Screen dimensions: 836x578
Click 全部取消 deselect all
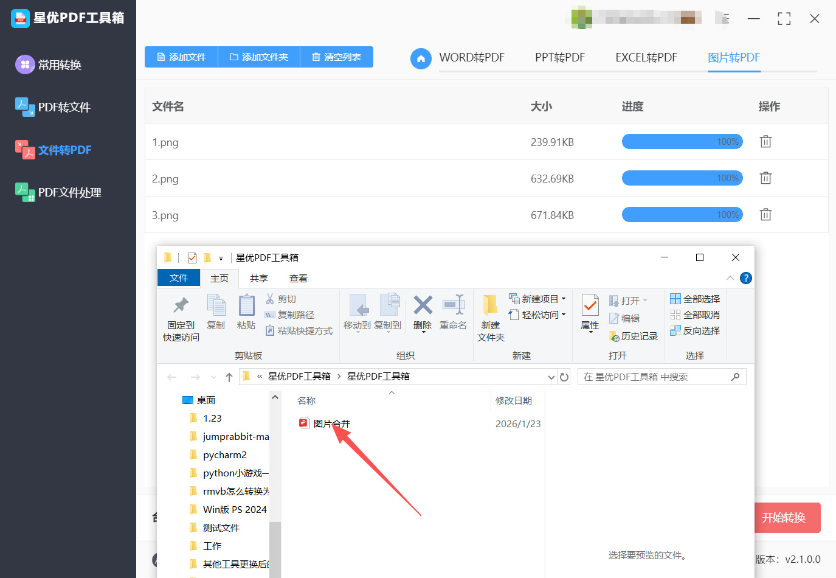coord(695,315)
